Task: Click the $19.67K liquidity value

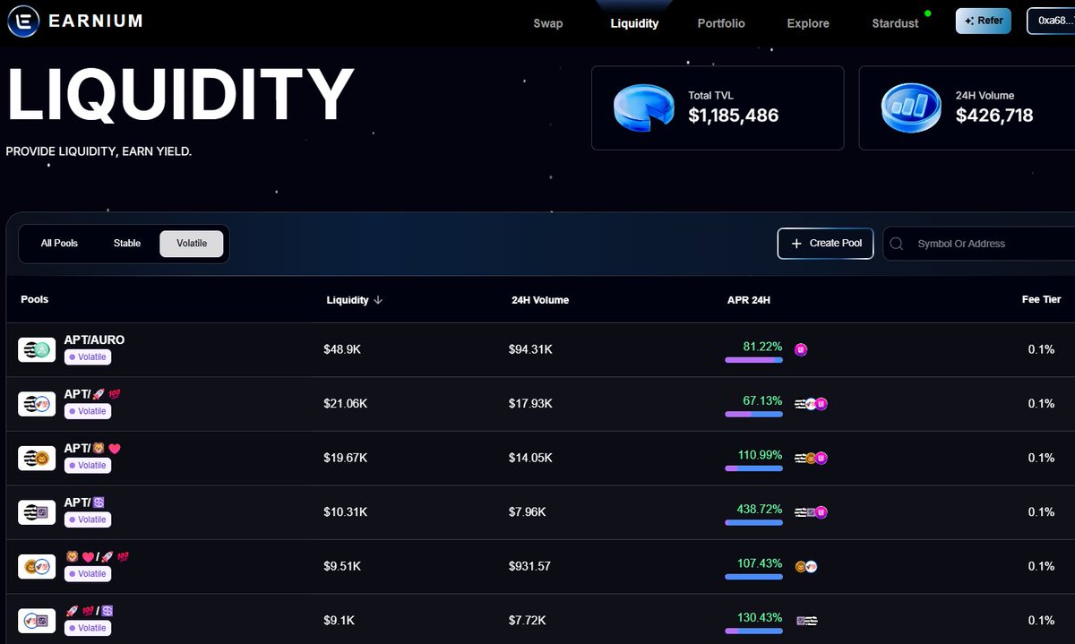Action: click(346, 458)
